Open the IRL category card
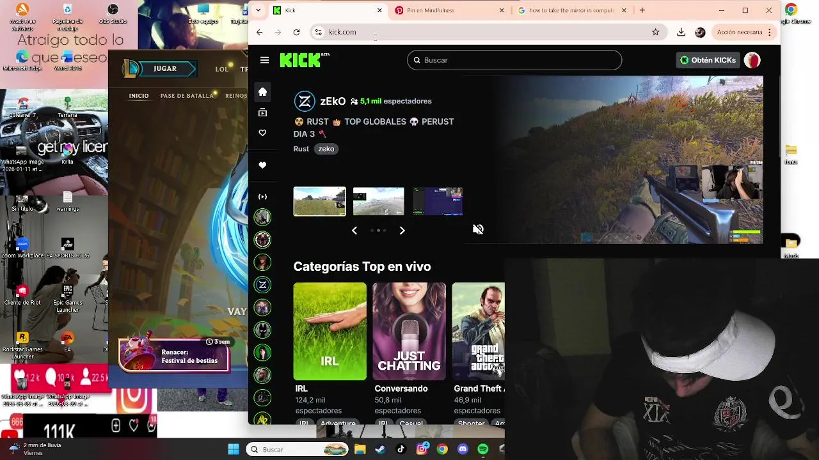Image resolution: width=819 pixels, height=460 pixels. point(330,331)
